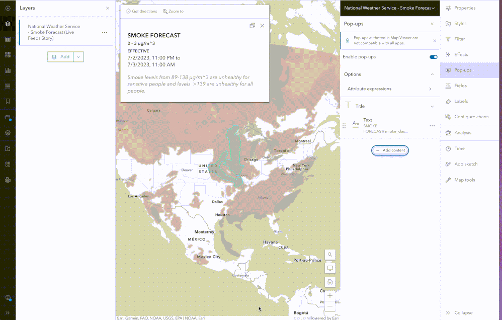Close the Layers panel
Viewport: 502px width, 320px height.
[x=108, y=8]
